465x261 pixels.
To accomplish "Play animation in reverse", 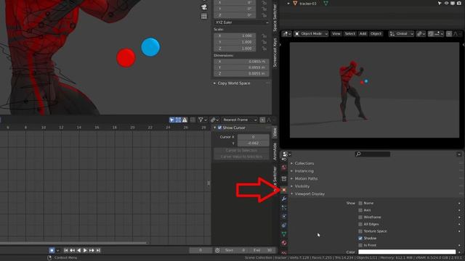I will pyautogui.click(x=79, y=250).
